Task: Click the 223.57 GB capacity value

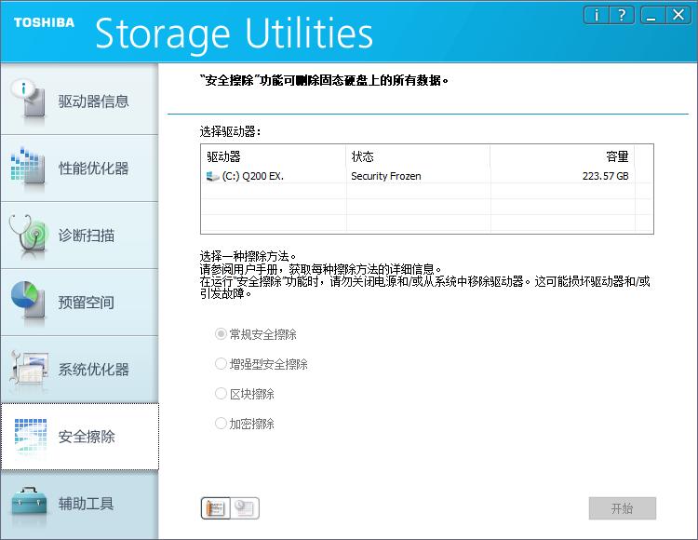Action: tap(606, 176)
